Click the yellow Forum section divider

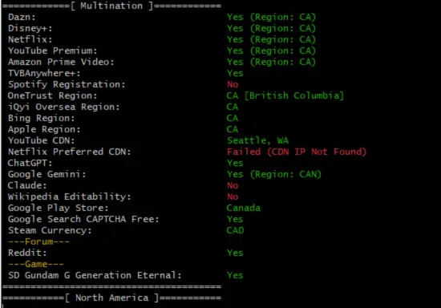[38, 241]
